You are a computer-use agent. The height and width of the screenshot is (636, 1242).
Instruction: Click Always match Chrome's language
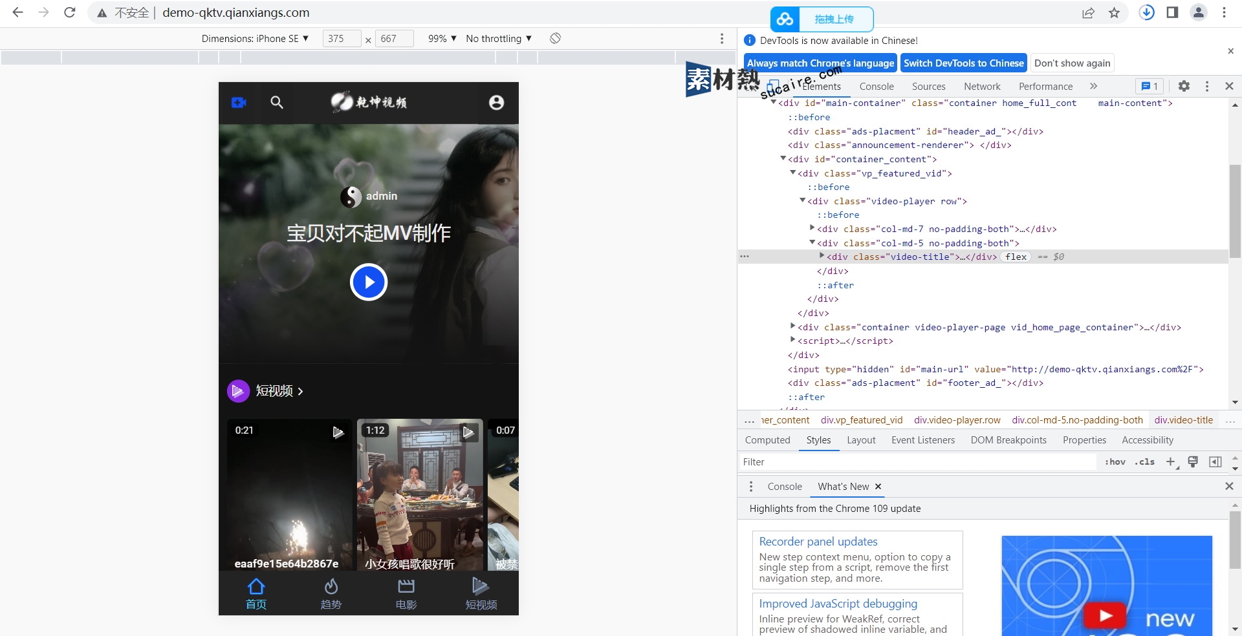click(x=820, y=63)
